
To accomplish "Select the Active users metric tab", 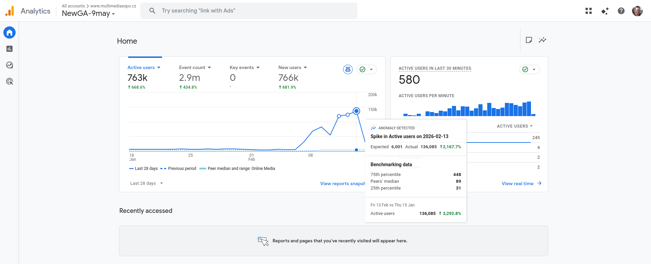I will [141, 68].
